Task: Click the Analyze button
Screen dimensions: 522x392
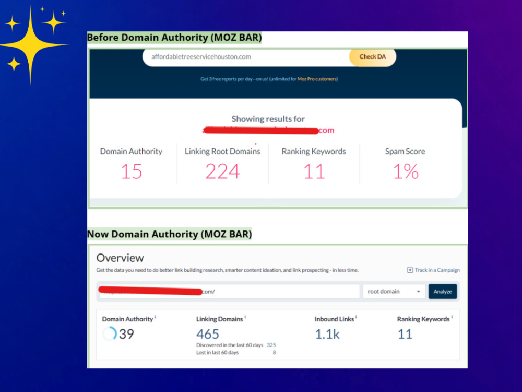Action: point(443,291)
